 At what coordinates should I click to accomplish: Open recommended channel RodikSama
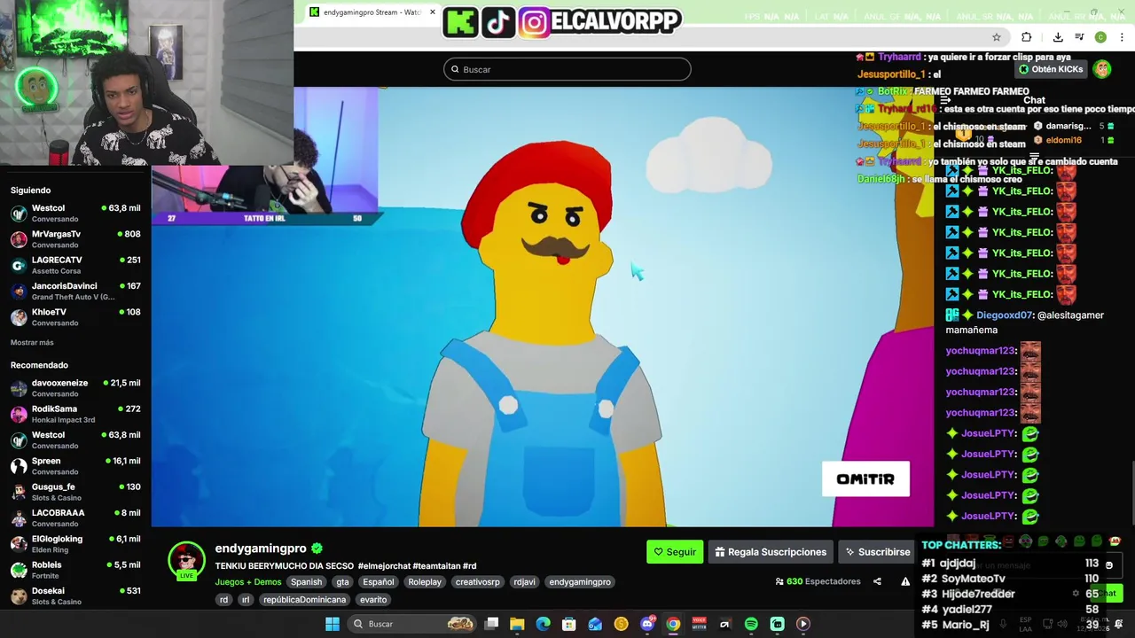tap(75, 414)
